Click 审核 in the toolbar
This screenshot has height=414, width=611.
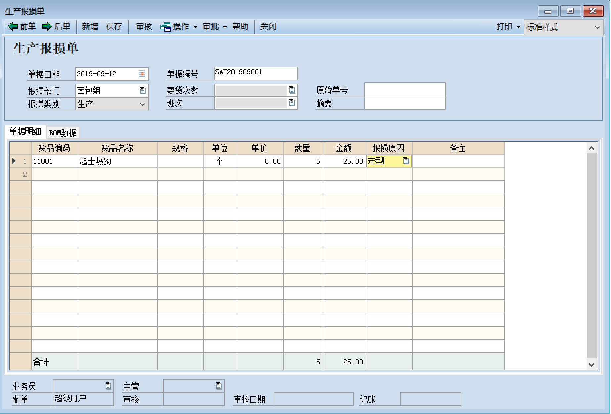[x=144, y=26]
